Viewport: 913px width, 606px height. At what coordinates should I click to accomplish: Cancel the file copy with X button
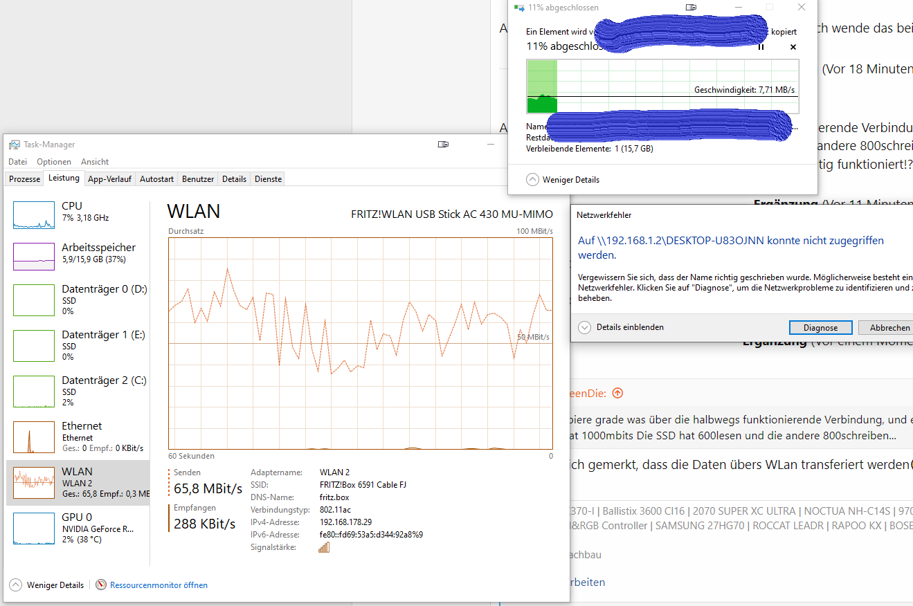pos(793,47)
